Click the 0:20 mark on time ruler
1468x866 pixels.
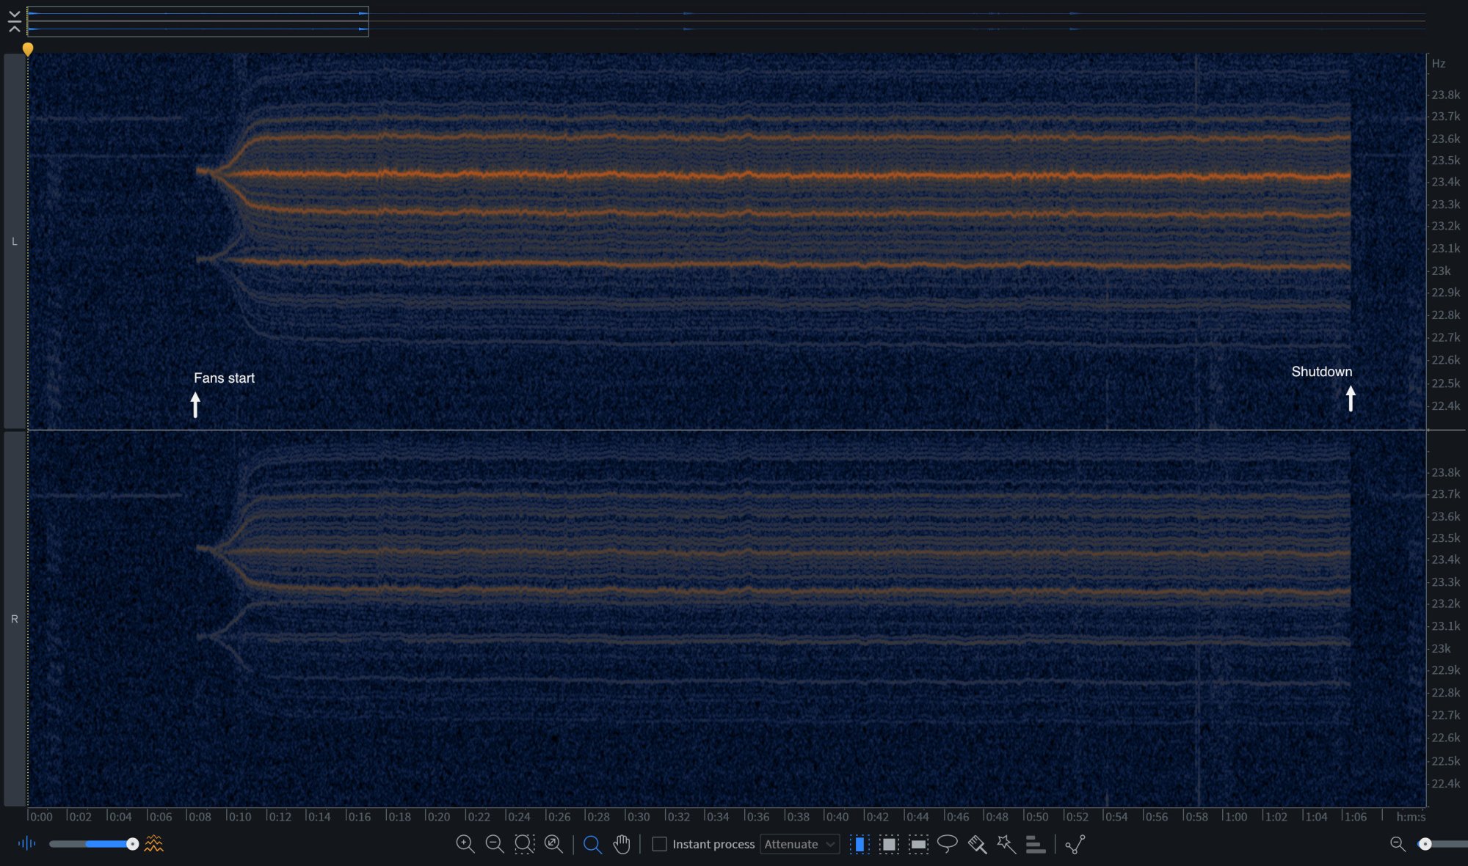(438, 816)
